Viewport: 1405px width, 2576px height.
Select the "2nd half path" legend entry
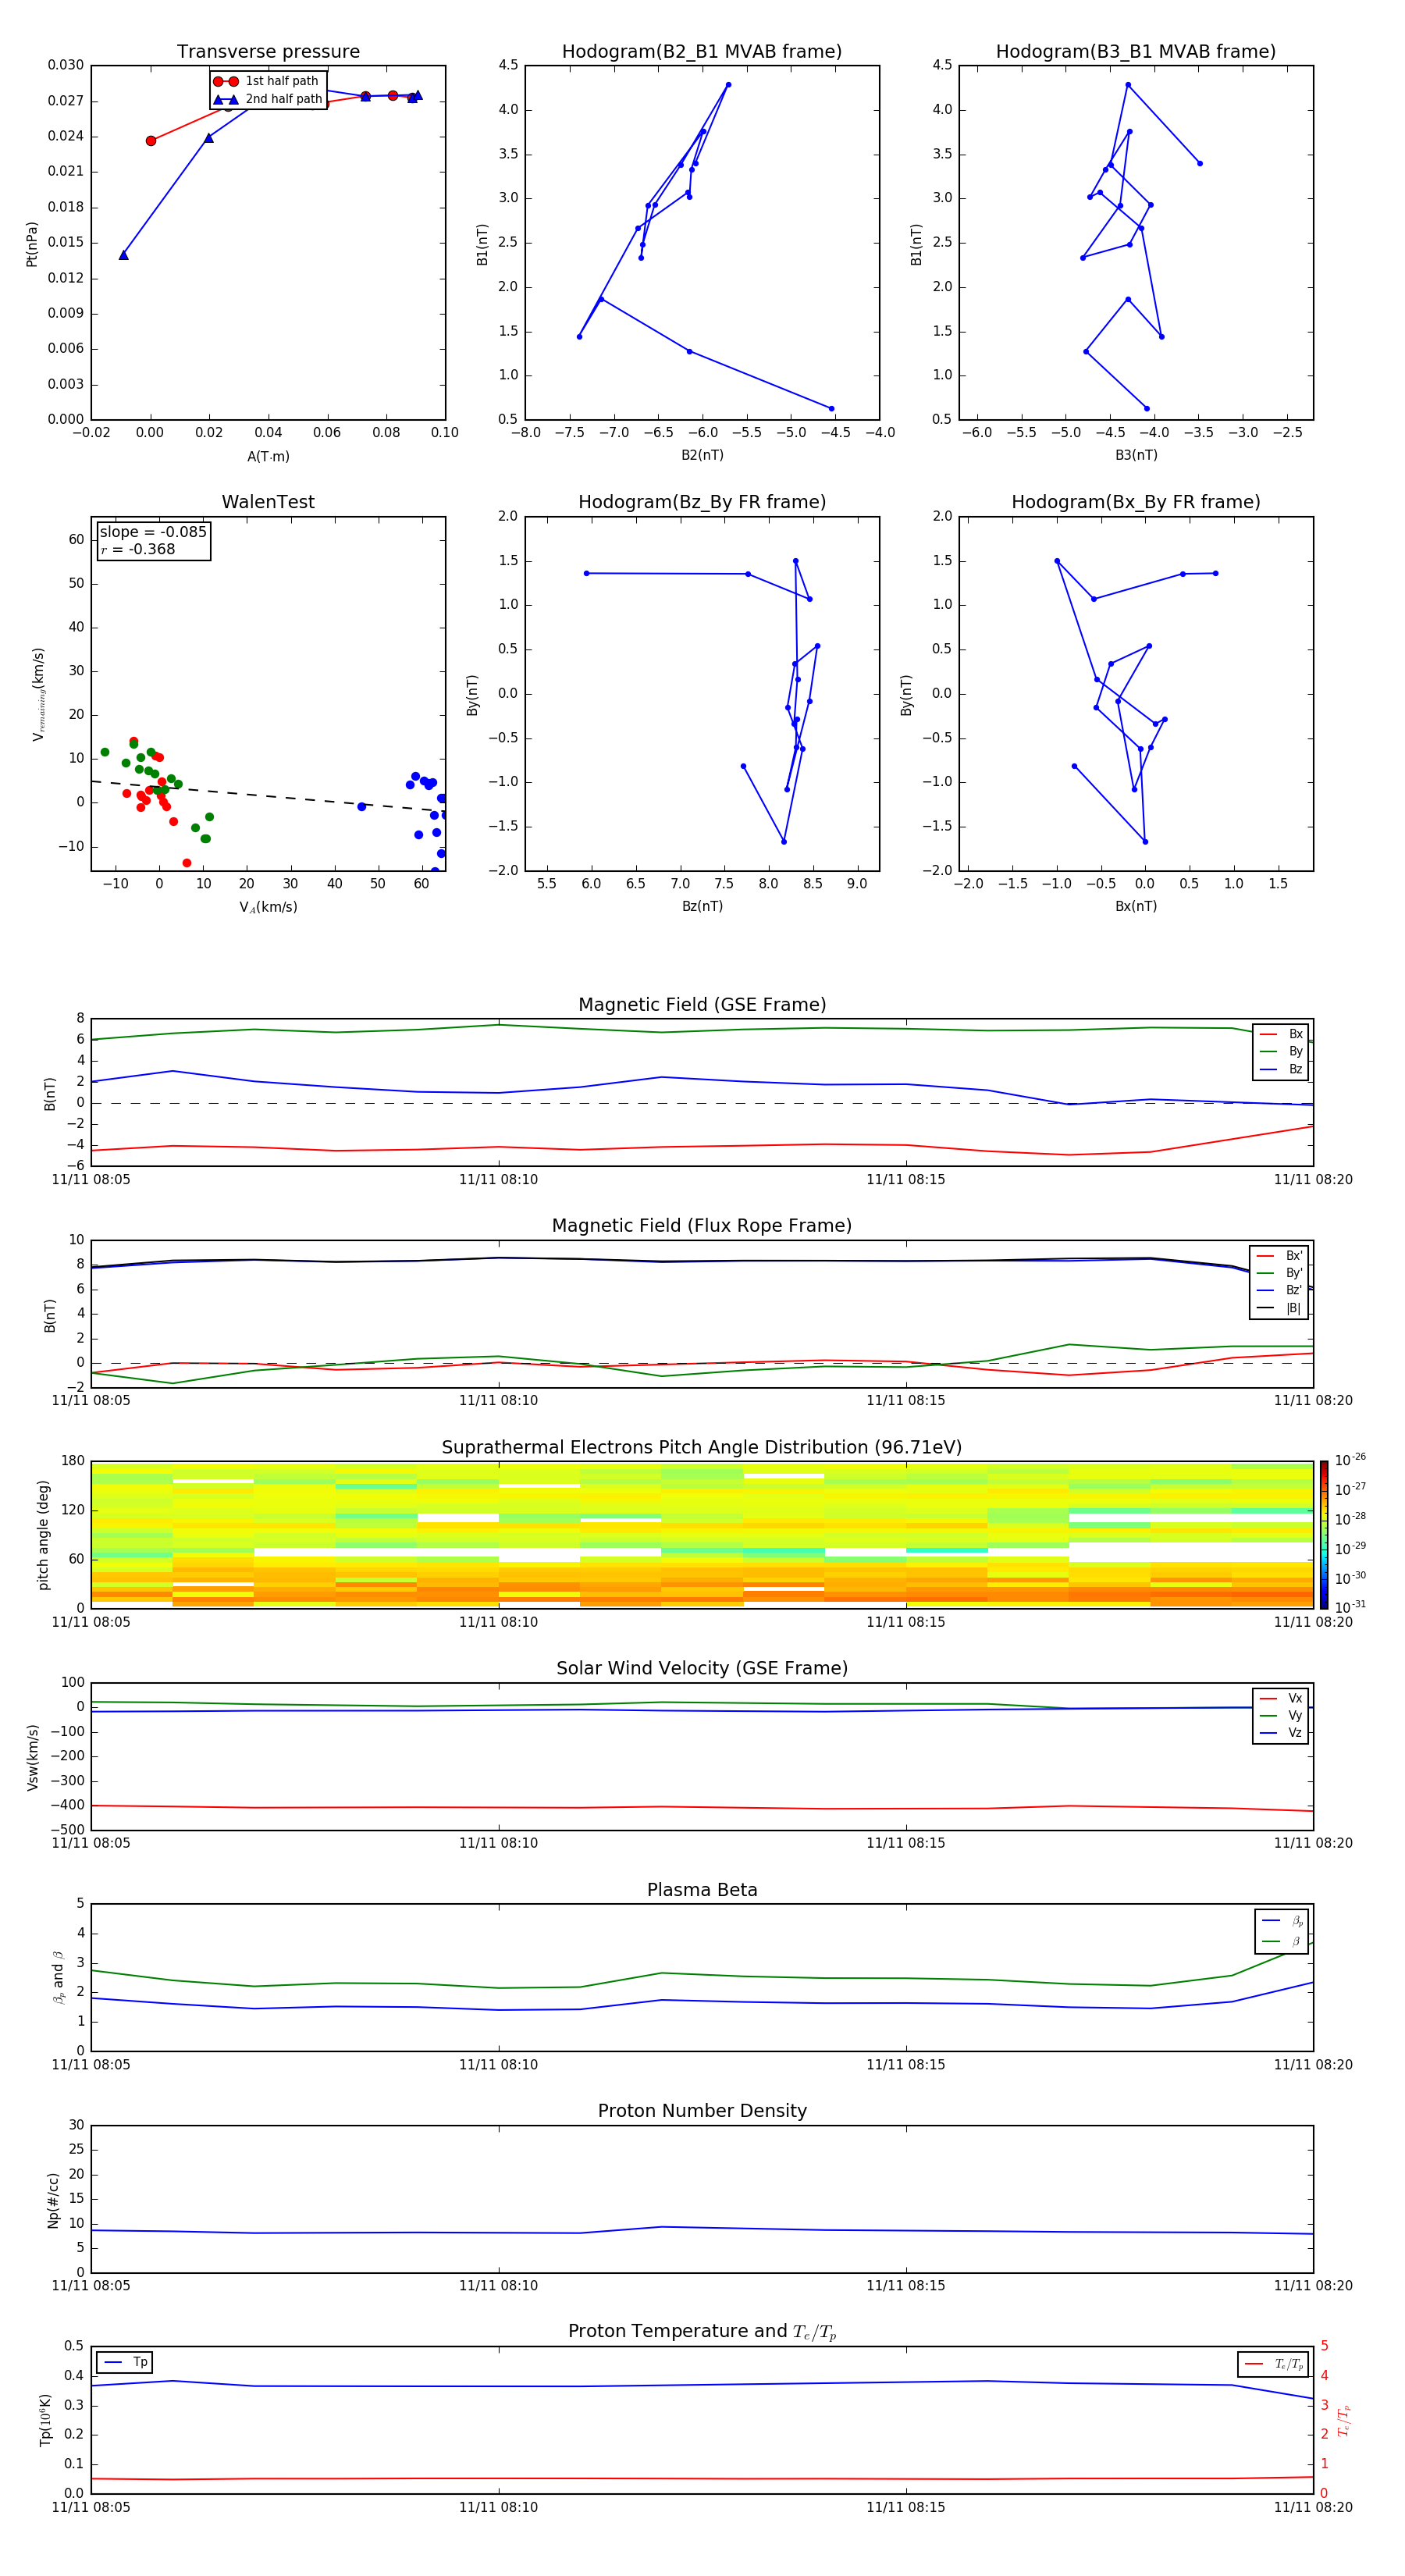pyautogui.click(x=267, y=99)
